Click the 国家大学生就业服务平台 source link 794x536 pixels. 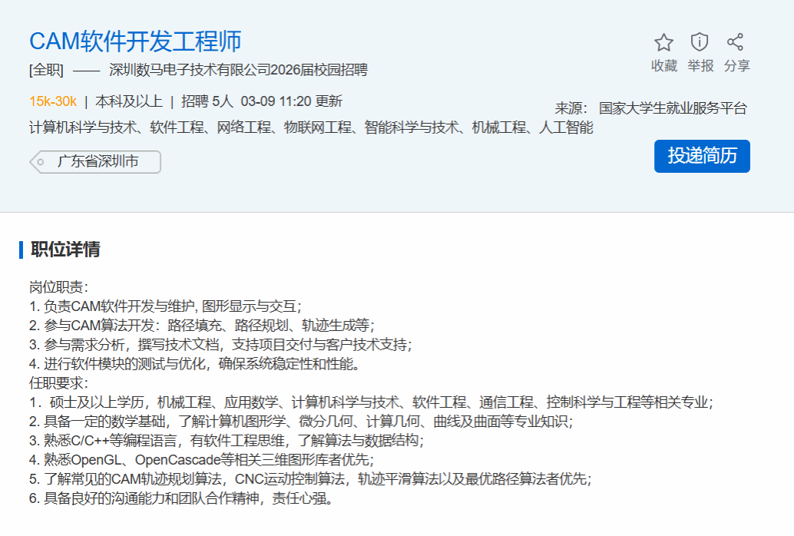coord(672,108)
